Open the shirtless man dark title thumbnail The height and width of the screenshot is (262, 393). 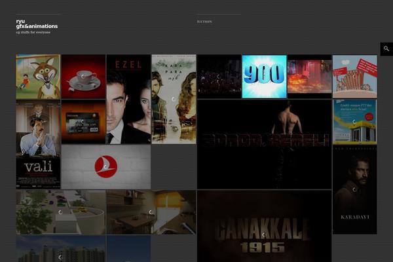coord(265,144)
